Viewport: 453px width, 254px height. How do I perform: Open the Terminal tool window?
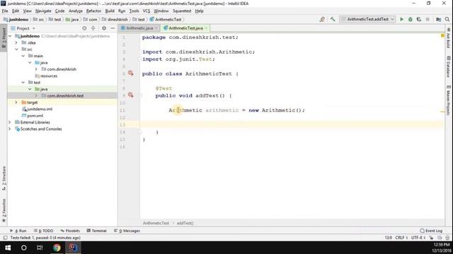tap(97, 231)
